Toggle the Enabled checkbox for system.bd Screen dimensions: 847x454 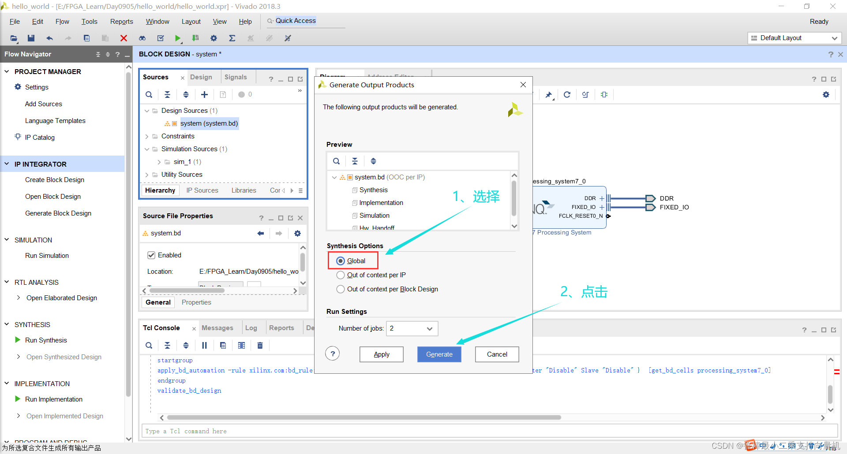151,255
